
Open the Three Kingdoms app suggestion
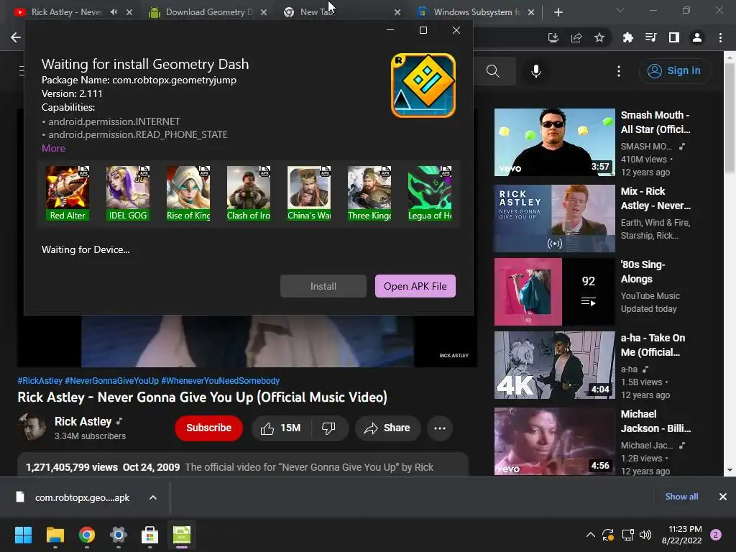coord(369,193)
